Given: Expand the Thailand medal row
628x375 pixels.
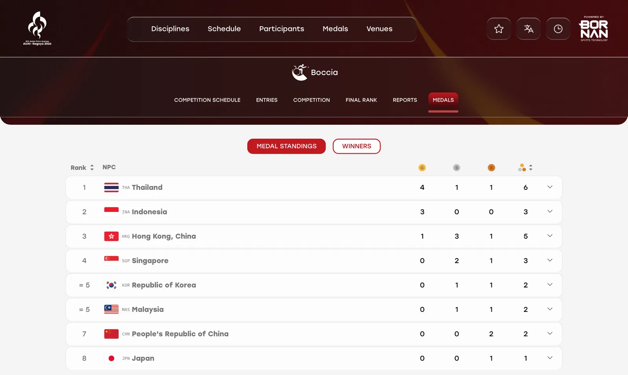Looking at the screenshot, I should click(x=550, y=187).
